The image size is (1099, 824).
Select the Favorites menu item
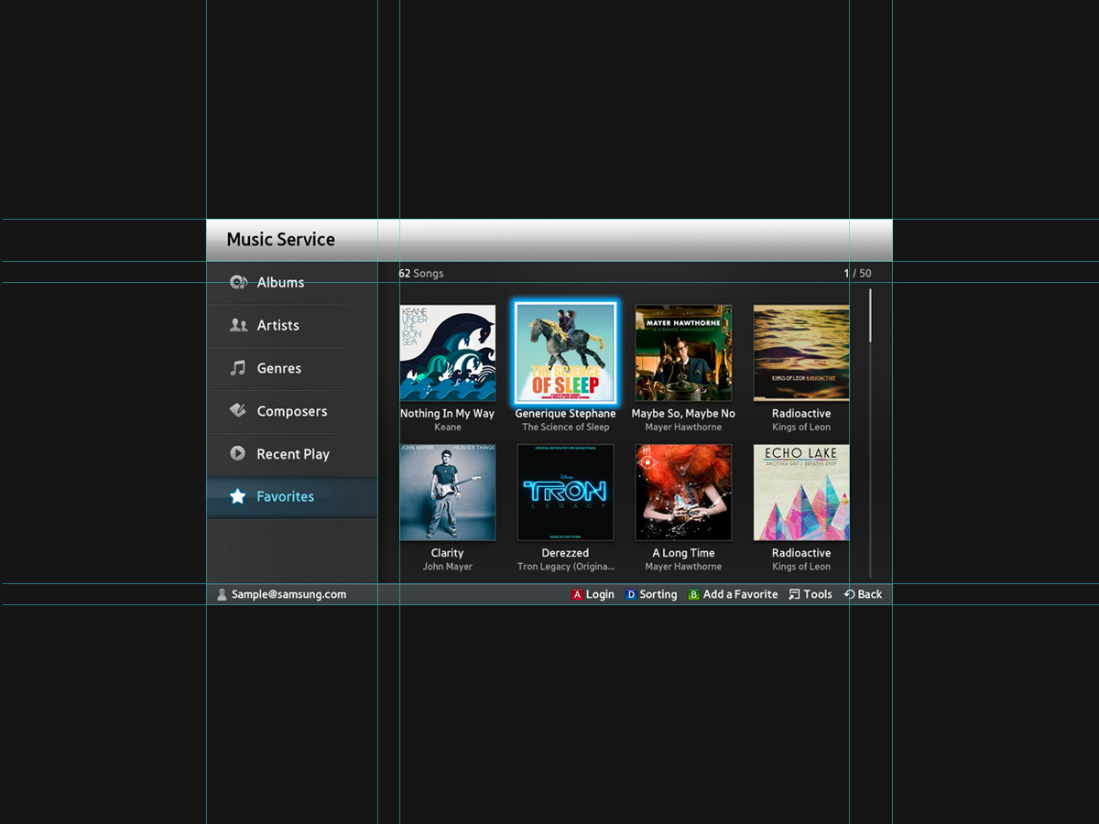point(292,497)
